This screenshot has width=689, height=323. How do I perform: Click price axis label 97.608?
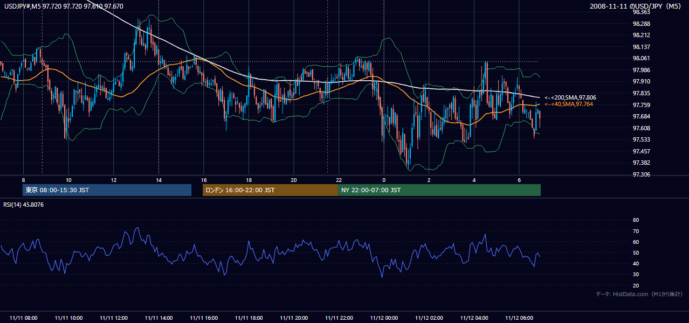click(641, 128)
